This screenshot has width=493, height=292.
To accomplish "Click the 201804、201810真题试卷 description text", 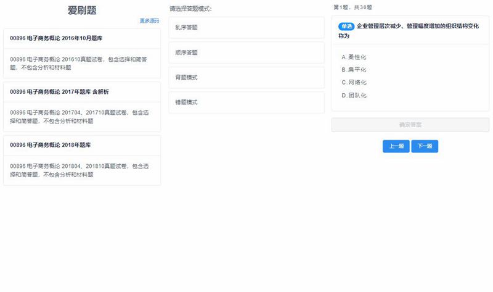I will tap(81, 170).
